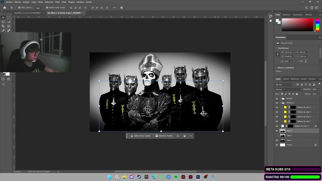Expand effects on Relleno de color 8
This screenshot has width=322, height=181.
[x=318, y=126]
